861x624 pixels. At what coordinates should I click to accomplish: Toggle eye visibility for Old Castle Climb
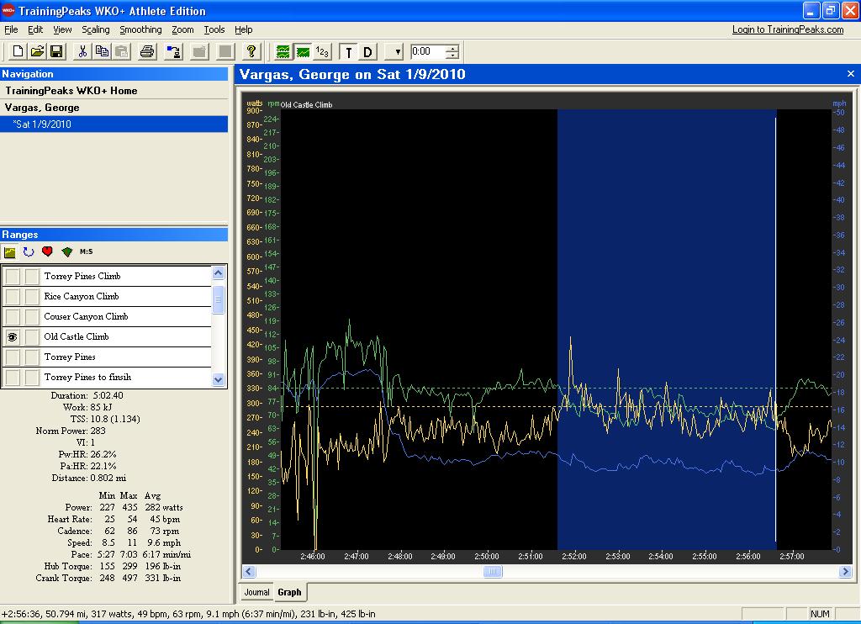pyautogui.click(x=13, y=336)
